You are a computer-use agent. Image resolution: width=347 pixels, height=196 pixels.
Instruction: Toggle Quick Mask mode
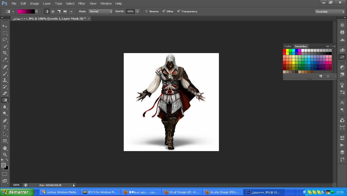click(5, 174)
